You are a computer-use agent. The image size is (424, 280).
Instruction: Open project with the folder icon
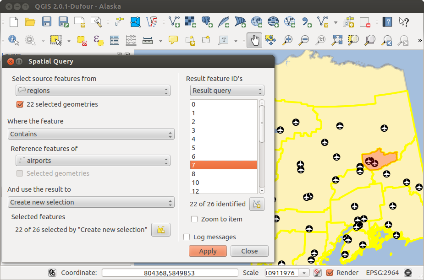(30, 22)
